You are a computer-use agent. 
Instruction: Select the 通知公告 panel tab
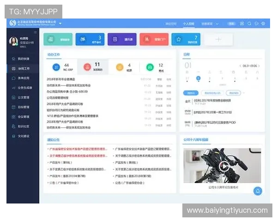[x=54, y=140]
